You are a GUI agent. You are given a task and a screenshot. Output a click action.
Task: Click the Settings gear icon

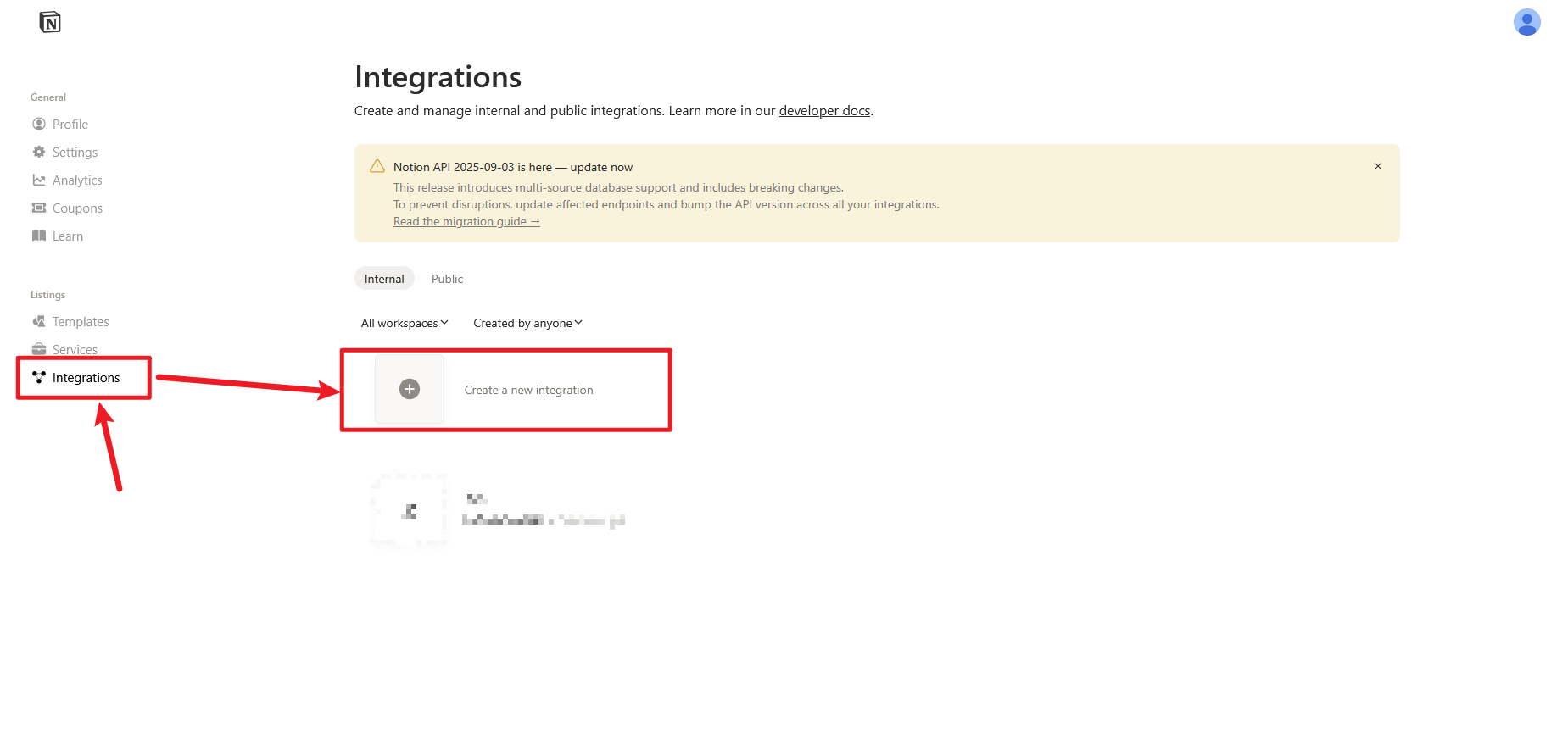point(39,152)
